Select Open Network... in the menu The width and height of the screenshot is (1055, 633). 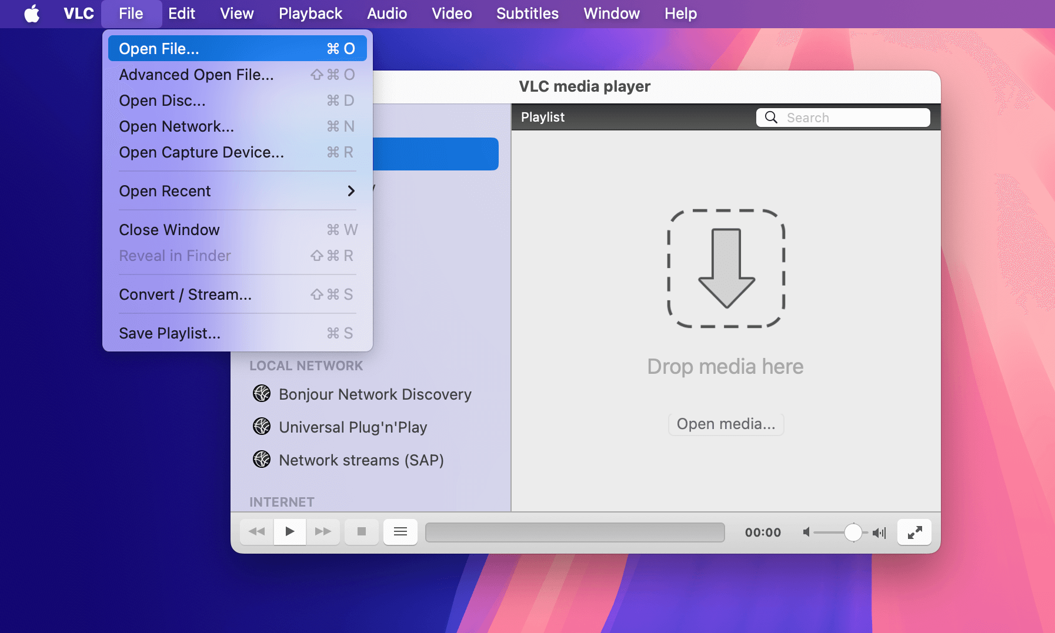click(x=237, y=126)
